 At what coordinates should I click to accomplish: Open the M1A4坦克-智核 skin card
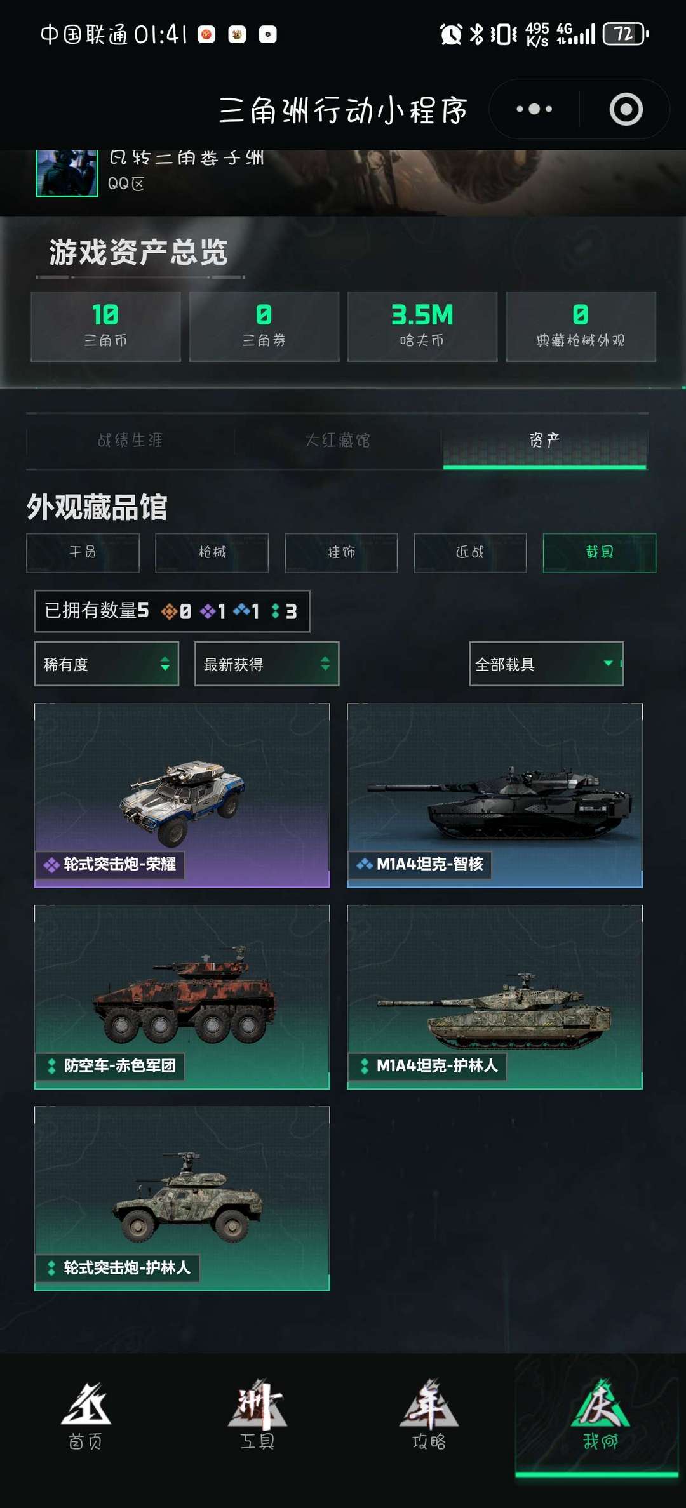(x=495, y=795)
